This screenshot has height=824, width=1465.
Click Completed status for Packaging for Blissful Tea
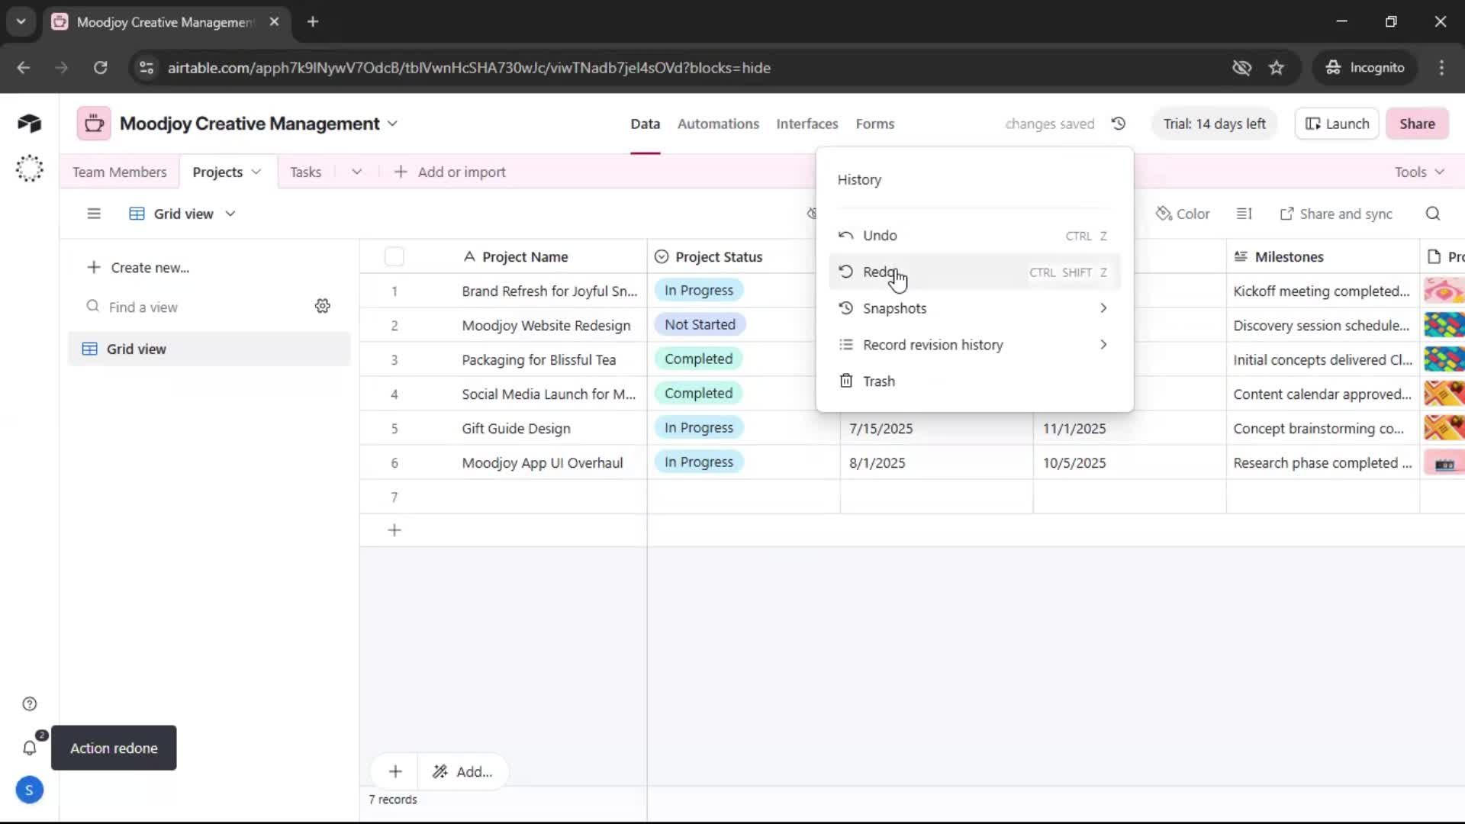point(698,359)
